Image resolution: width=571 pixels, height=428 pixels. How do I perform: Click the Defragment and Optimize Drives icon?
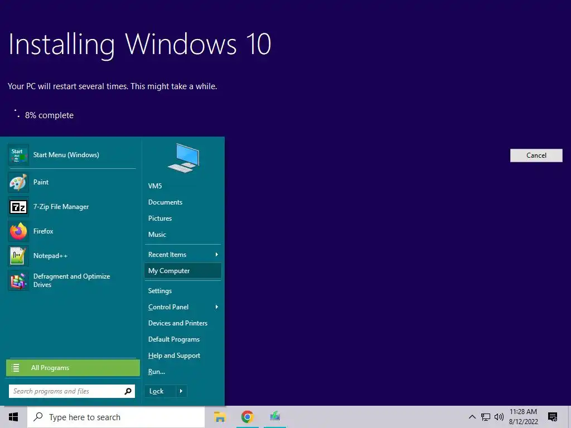point(18,281)
